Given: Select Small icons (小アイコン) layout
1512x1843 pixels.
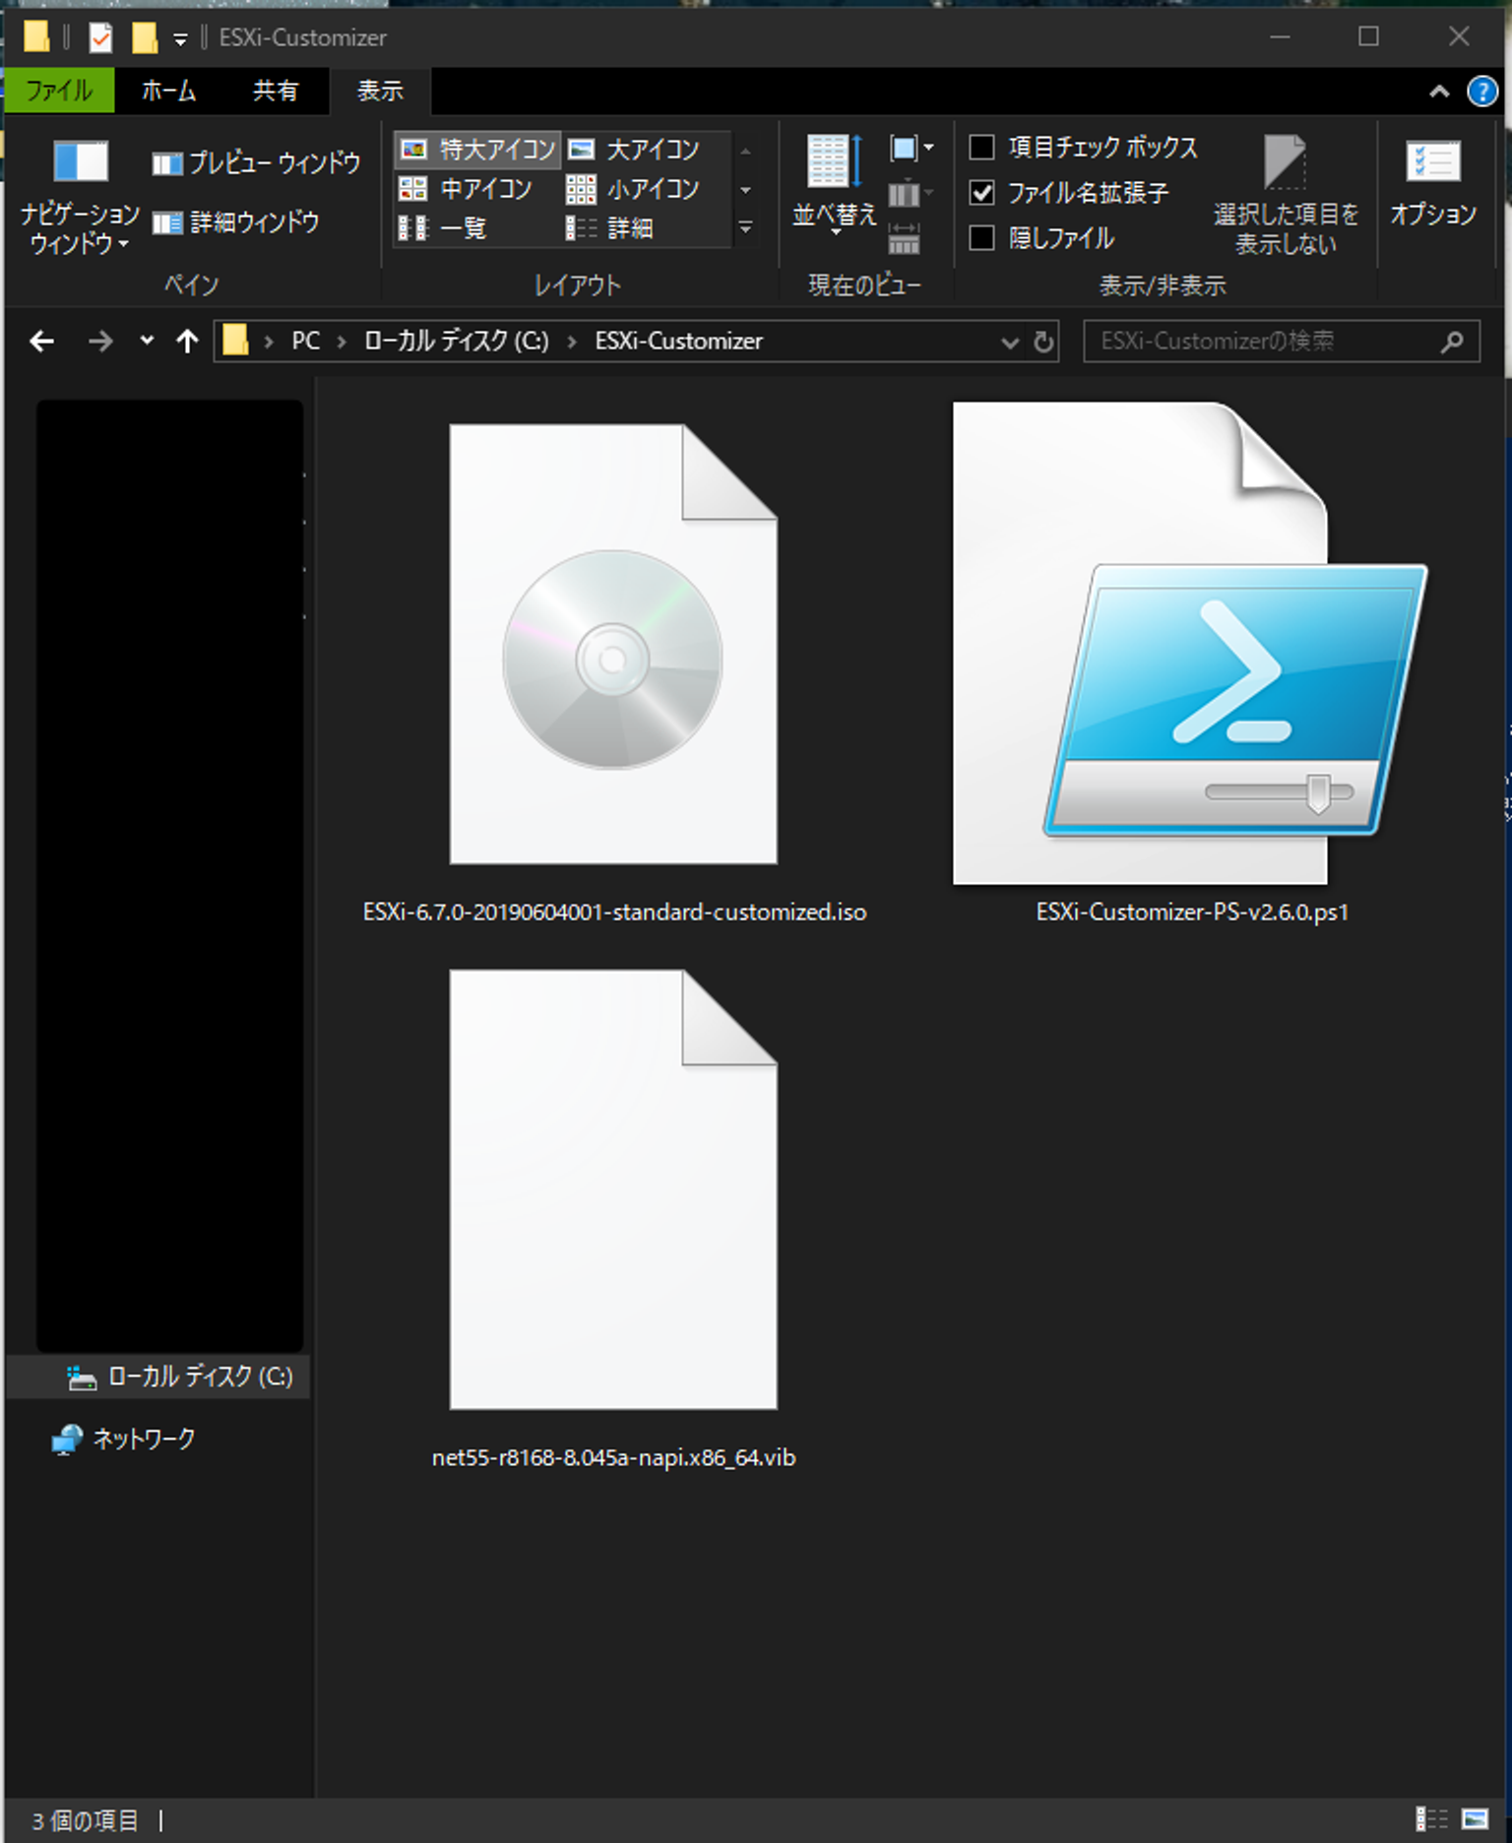Looking at the screenshot, I should [x=633, y=188].
